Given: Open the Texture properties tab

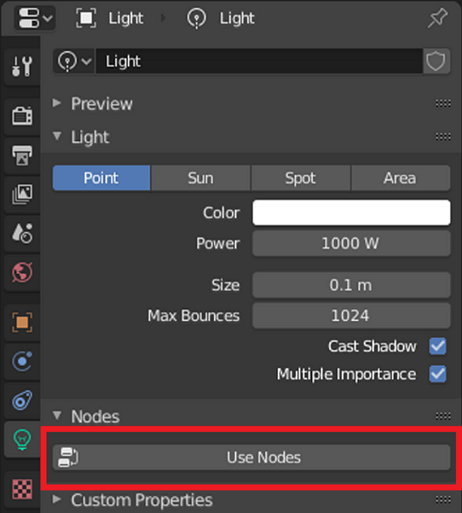Looking at the screenshot, I should click(22, 489).
